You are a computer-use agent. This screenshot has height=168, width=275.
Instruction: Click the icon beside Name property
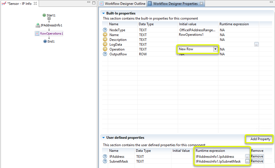tap(105, 35)
